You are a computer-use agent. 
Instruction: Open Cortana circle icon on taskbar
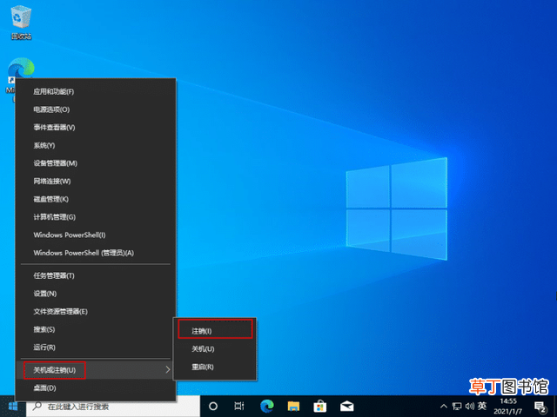pos(212,407)
